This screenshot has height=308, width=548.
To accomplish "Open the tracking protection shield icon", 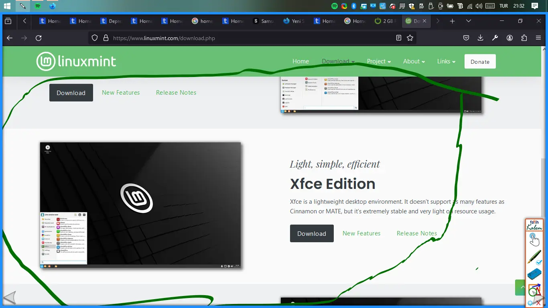I will [95, 38].
